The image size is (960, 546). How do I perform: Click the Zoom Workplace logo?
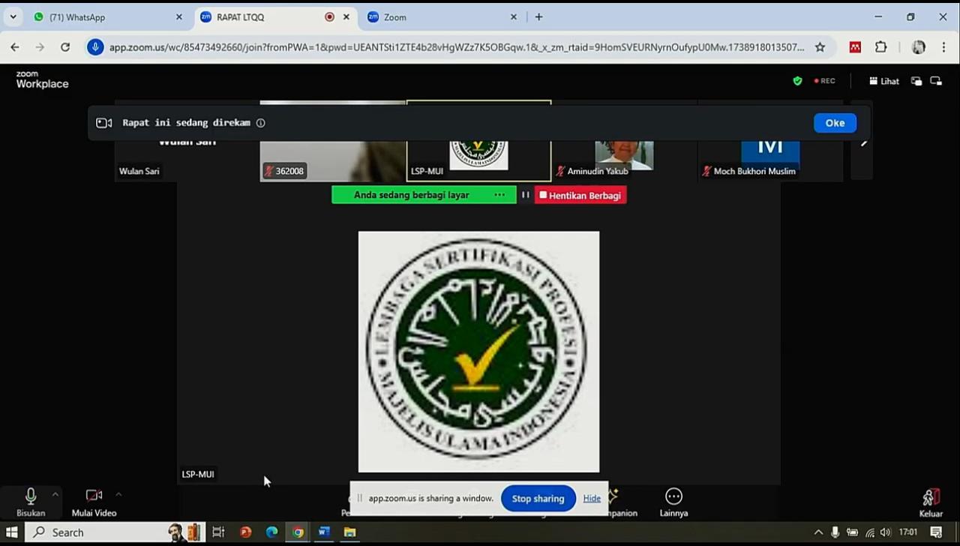point(42,80)
